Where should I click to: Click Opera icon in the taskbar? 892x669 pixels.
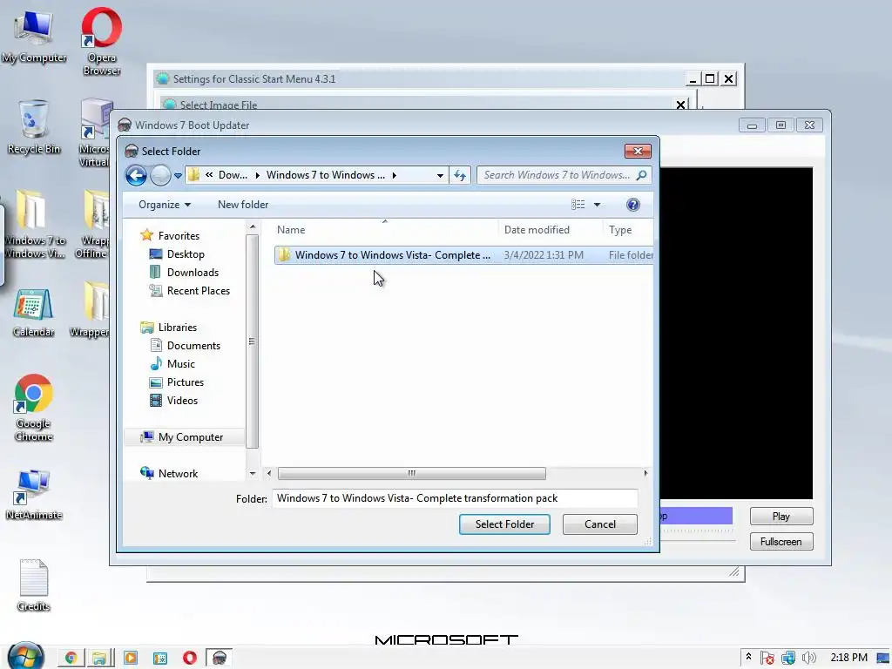click(189, 658)
